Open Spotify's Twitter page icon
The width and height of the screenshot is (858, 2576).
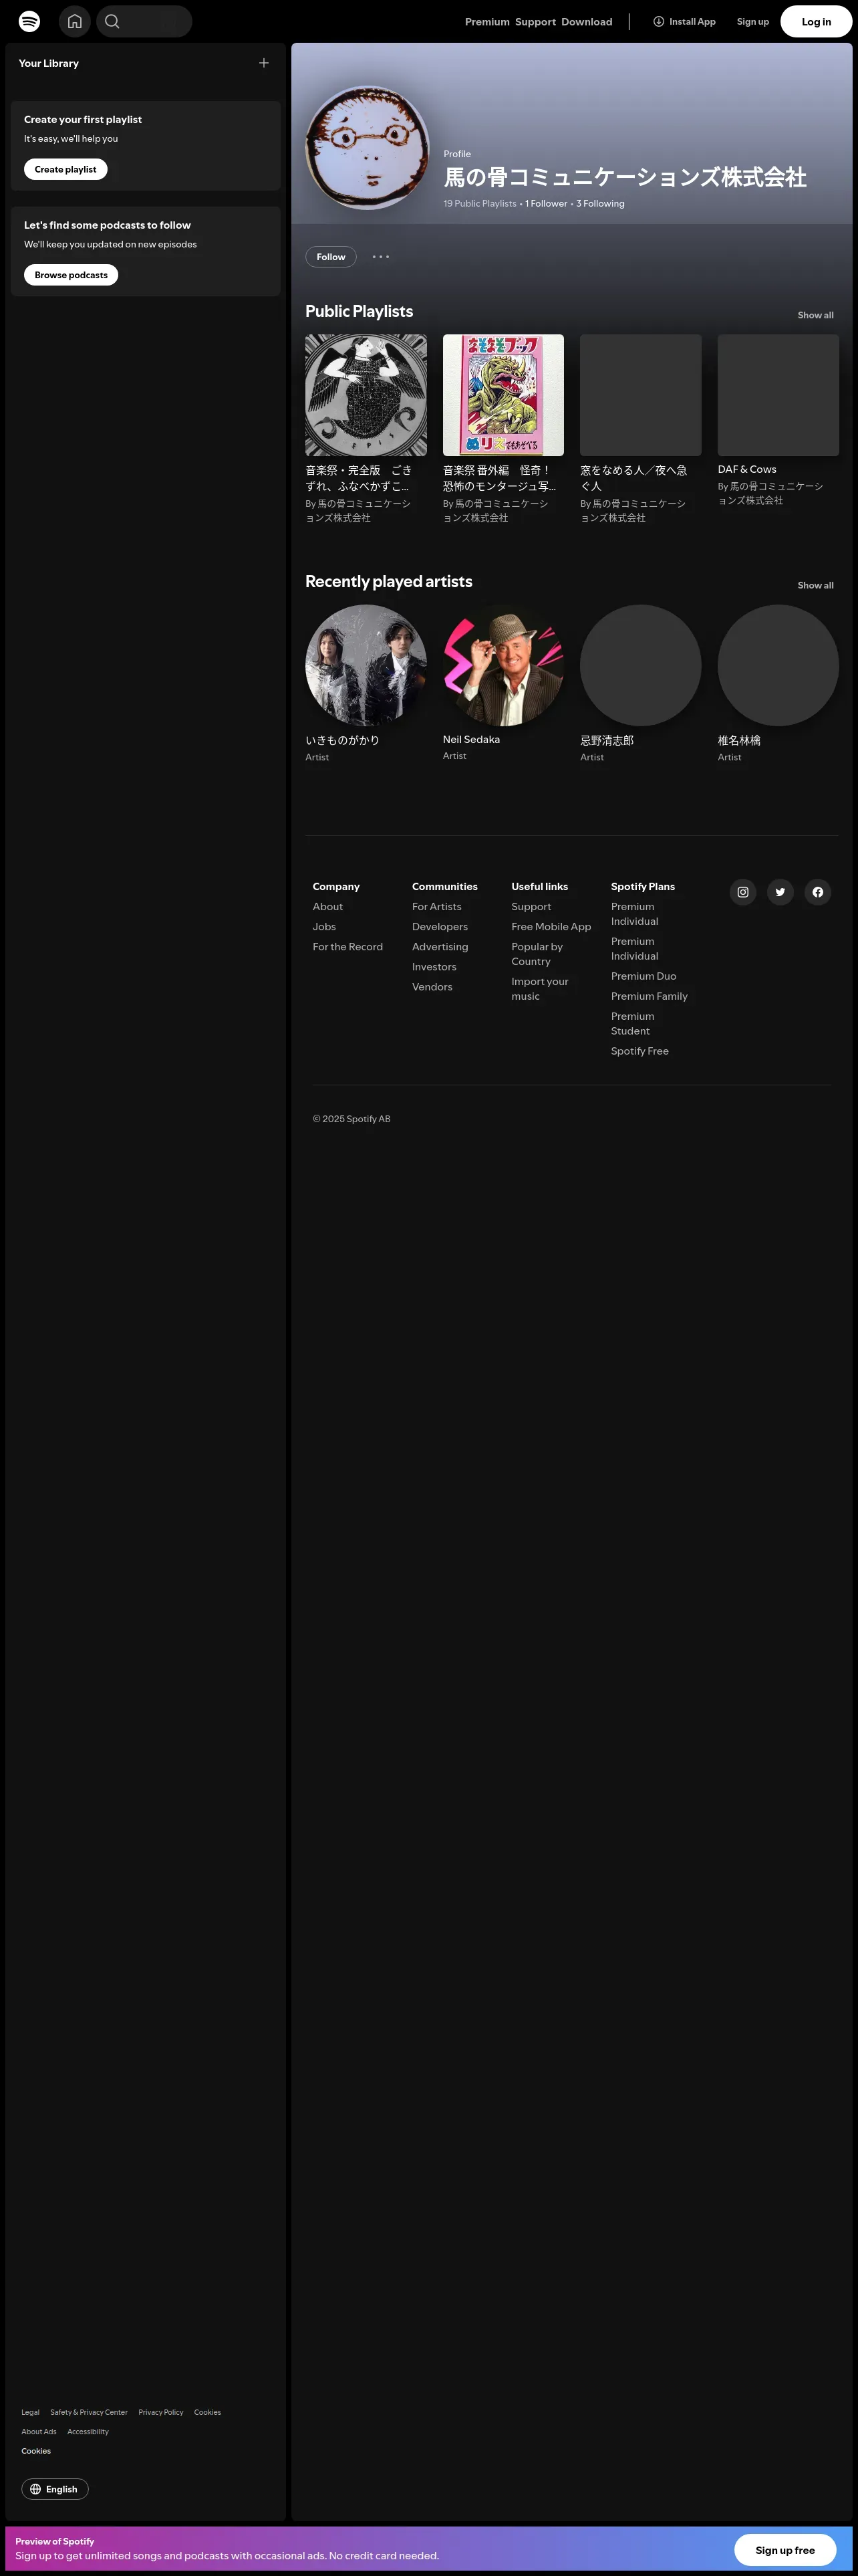pos(780,892)
